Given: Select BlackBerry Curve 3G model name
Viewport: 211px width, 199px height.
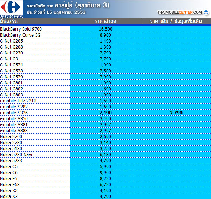Looking at the screenshot, I should 20,35.
